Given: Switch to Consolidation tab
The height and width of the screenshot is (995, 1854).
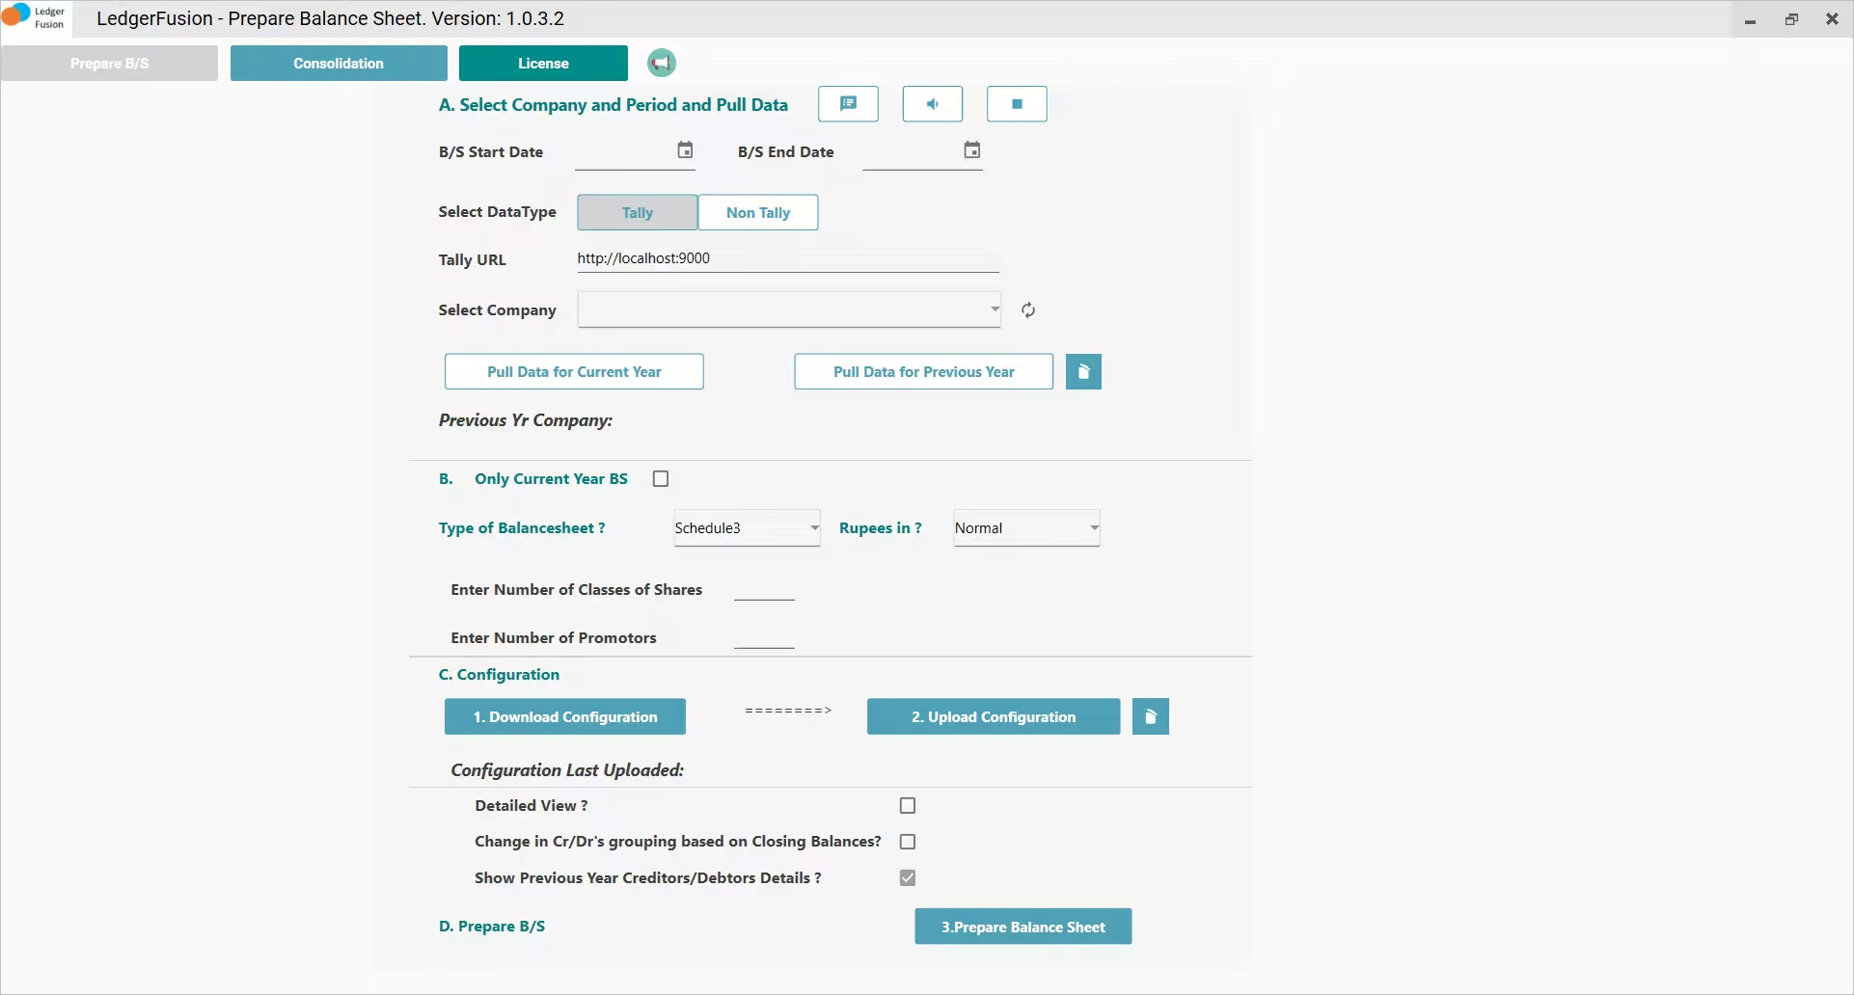Looking at the screenshot, I should (x=339, y=63).
